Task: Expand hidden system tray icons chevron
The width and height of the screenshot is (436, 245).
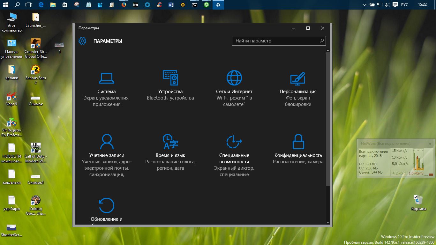Action: [x=365, y=5]
